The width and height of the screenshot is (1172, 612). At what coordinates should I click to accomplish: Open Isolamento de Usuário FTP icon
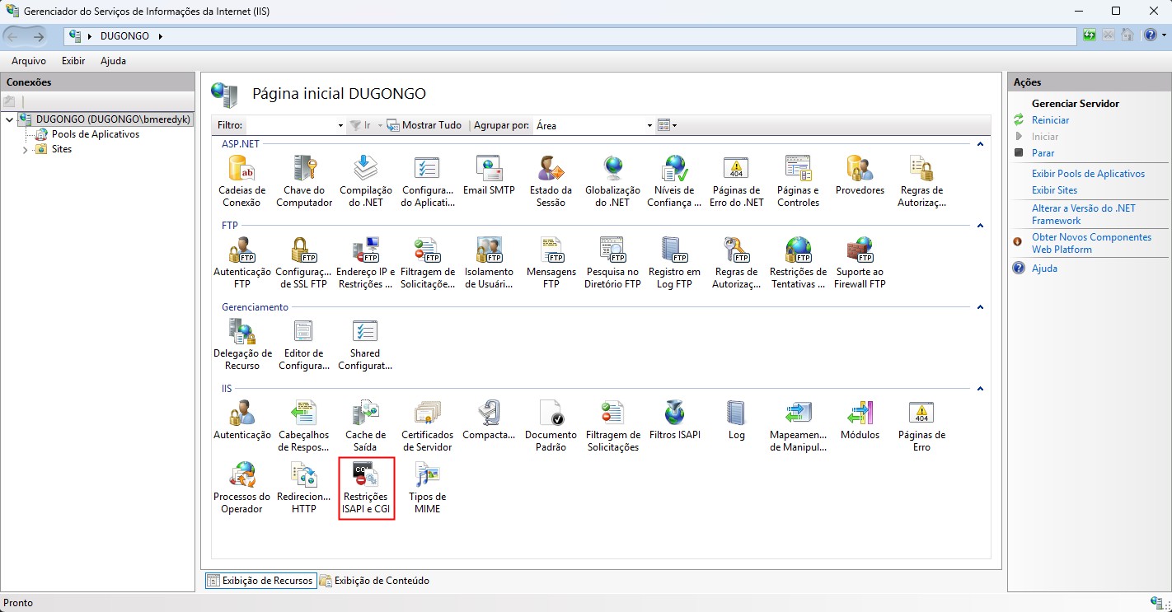(489, 263)
